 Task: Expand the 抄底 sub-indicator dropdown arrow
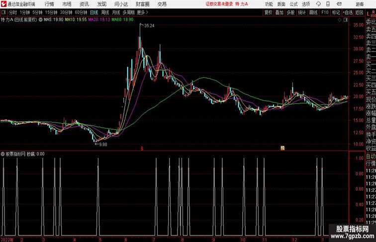tap(2, 154)
